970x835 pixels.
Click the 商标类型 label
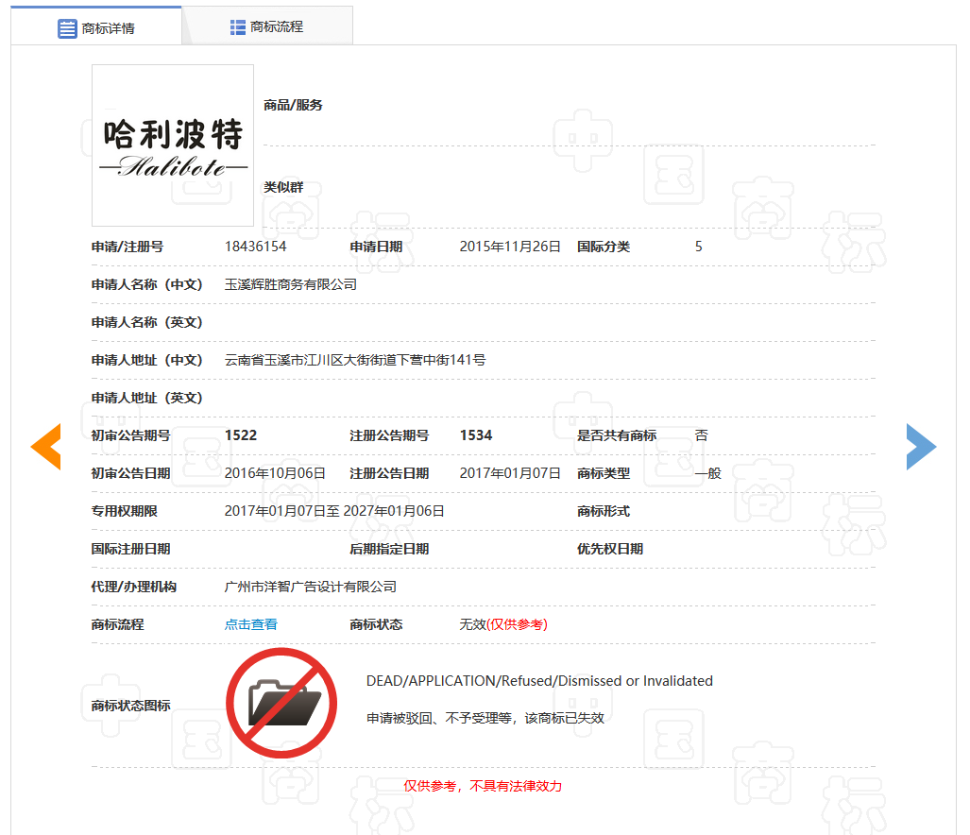coord(604,473)
